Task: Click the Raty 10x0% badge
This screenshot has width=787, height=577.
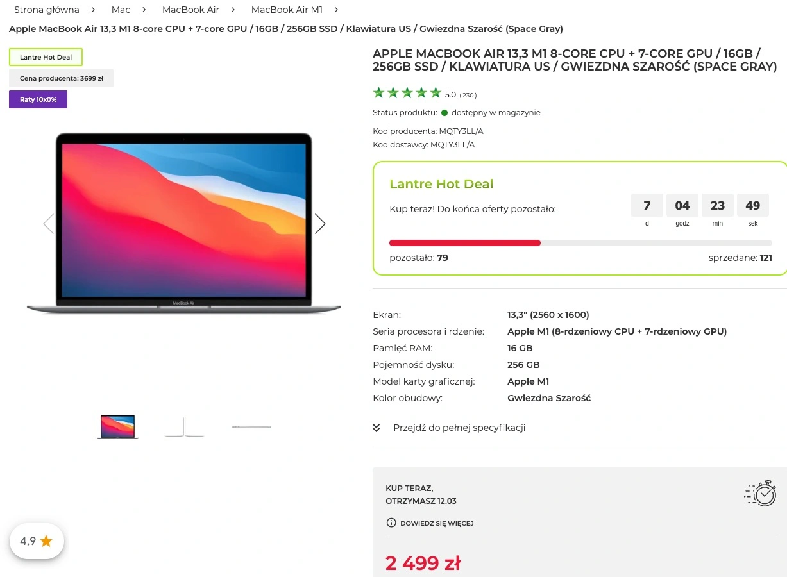Action: 38,99
